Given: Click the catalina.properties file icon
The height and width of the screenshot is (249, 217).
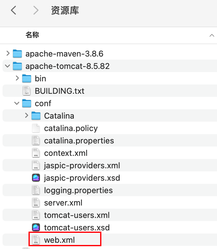Looking at the screenshot, I should (x=36, y=140).
